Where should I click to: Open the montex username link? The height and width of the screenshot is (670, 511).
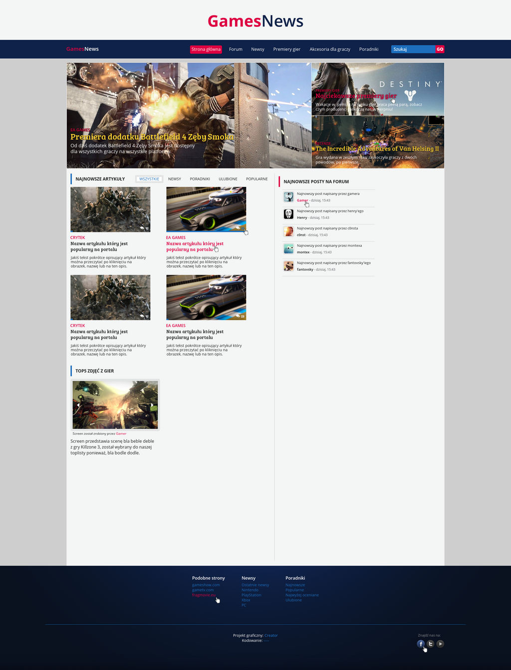(x=303, y=252)
